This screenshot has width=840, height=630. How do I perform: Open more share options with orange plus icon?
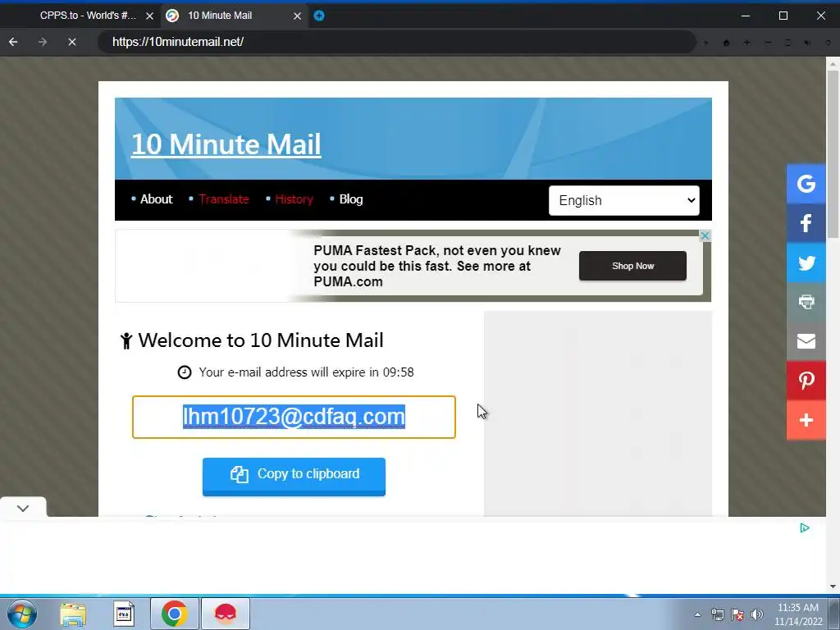(x=806, y=420)
